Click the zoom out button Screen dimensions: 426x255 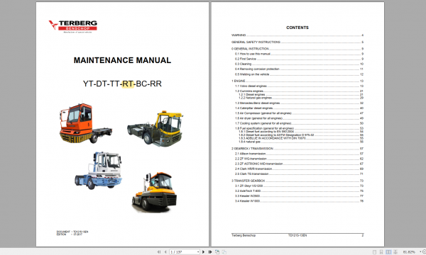424,252
